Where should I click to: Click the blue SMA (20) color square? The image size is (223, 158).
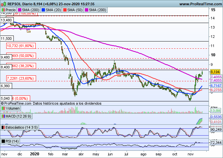tap(43, 10)
